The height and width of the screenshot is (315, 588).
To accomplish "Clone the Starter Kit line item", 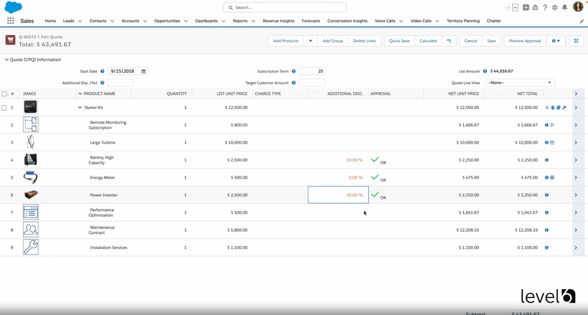I will 559,107.
